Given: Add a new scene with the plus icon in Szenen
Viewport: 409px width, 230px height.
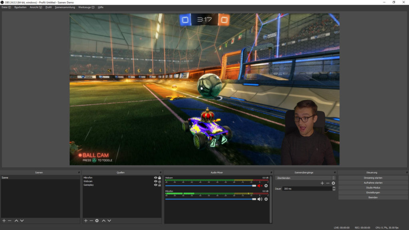Looking at the screenshot, I should 4,220.
